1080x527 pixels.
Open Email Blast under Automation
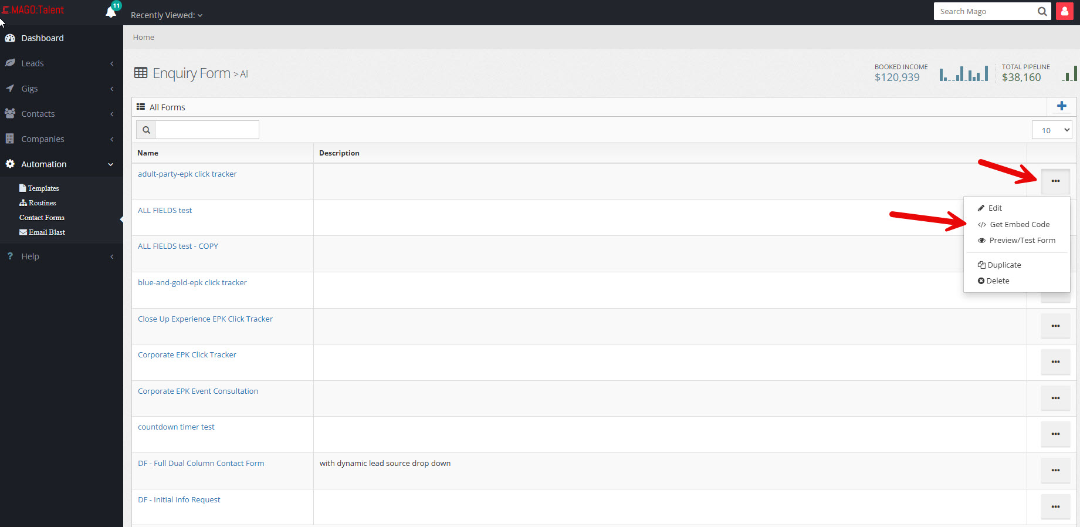(x=42, y=232)
